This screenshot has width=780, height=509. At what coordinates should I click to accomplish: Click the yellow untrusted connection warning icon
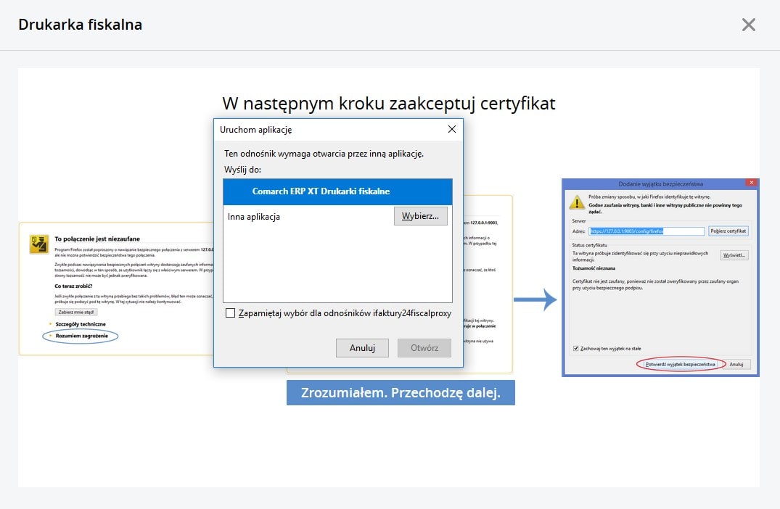(x=39, y=244)
